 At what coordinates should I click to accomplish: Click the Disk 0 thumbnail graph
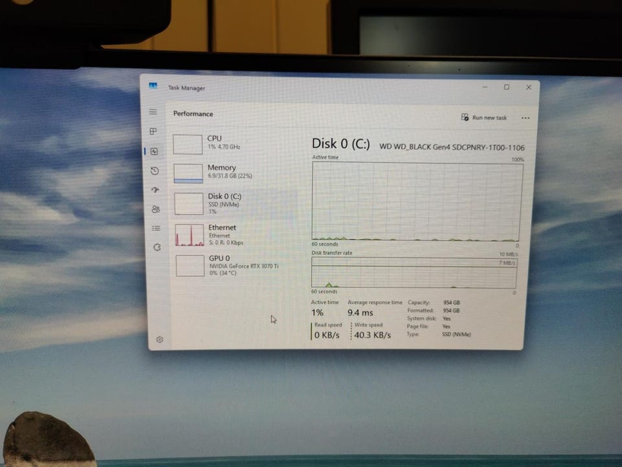pos(189,203)
